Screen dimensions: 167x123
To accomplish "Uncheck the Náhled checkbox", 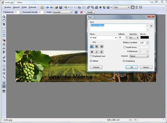I will pyautogui.click(x=91, y=61).
